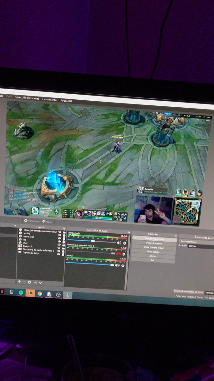Open the Desvanecimiento transition dropdown

(197, 242)
